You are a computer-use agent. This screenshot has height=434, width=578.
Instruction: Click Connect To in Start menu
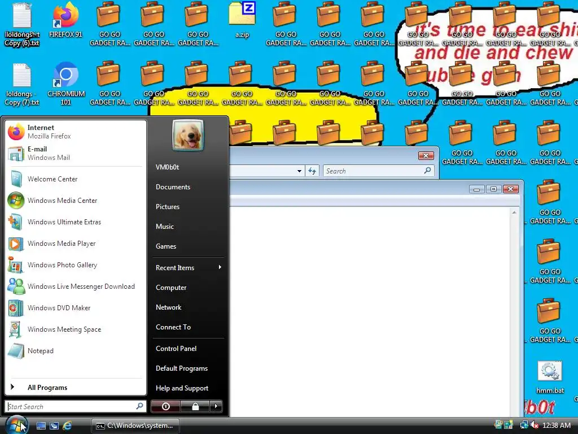pos(188,327)
